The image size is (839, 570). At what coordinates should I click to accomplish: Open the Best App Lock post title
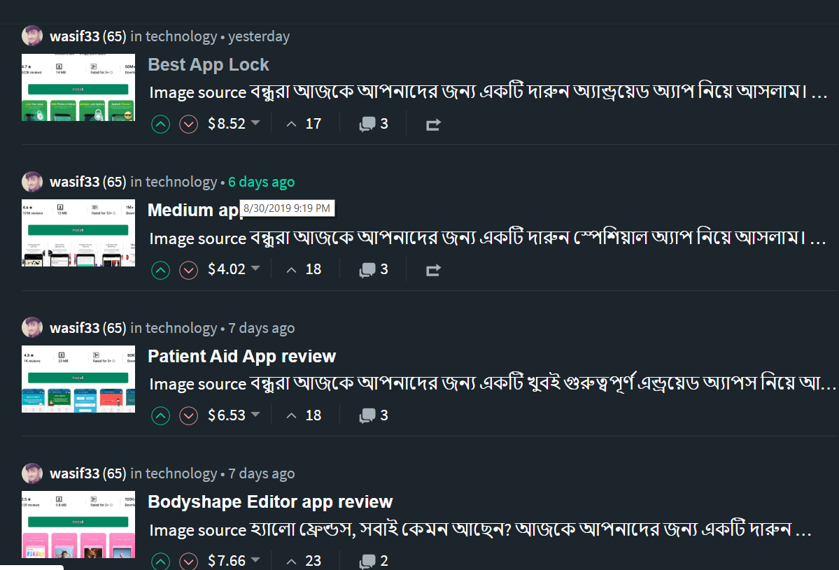209,65
